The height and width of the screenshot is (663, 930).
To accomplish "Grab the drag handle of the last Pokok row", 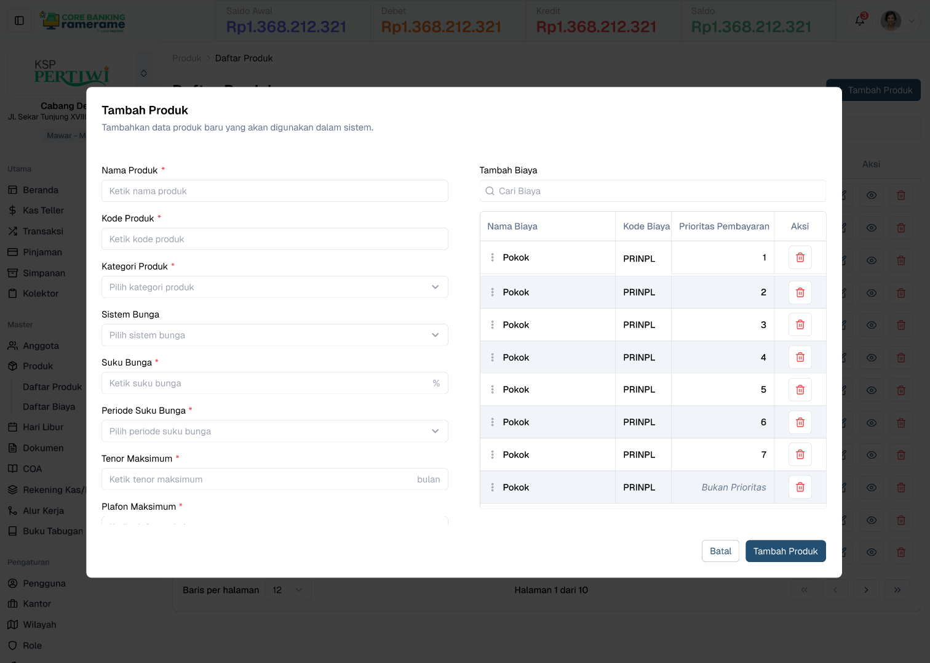I will tap(492, 487).
